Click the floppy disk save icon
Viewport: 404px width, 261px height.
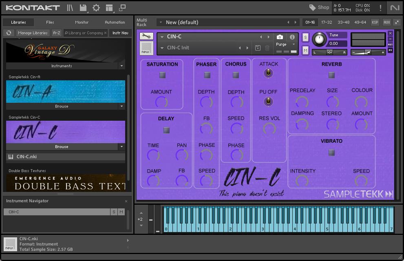click(83, 8)
